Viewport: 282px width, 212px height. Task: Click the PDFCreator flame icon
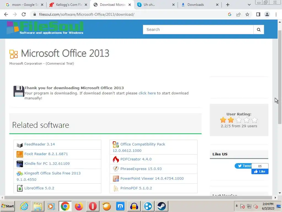[x=116, y=159]
